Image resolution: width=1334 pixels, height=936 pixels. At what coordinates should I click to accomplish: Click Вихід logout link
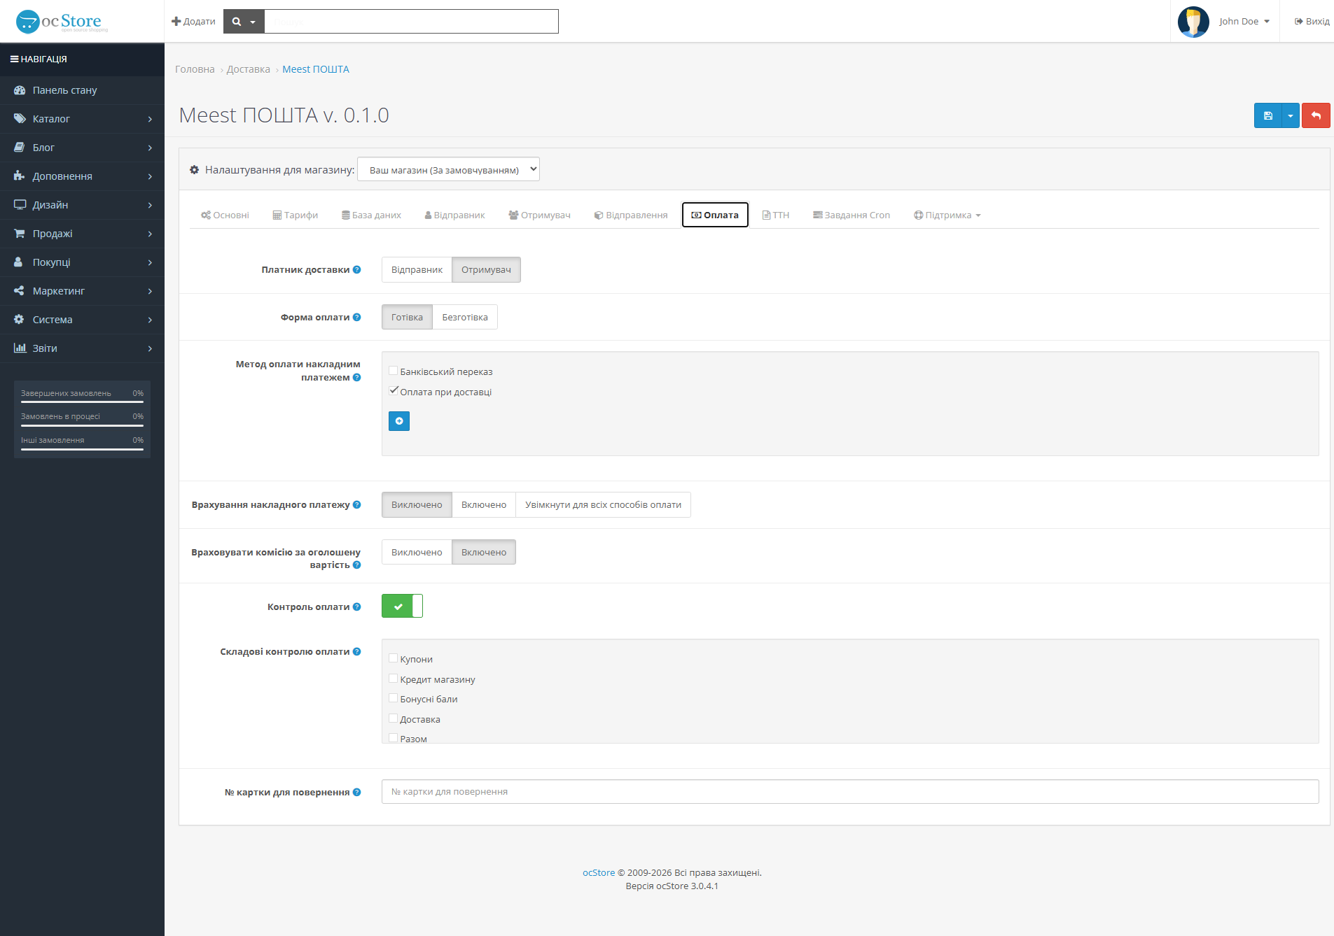pos(1312,22)
